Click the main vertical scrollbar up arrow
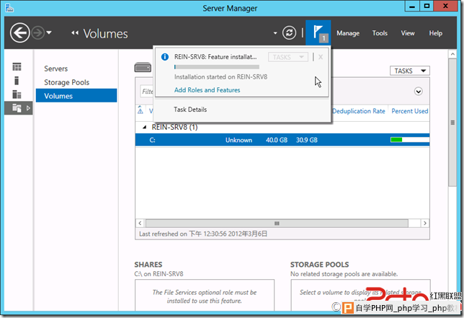The height and width of the screenshot is (318, 464). tap(452, 54)
